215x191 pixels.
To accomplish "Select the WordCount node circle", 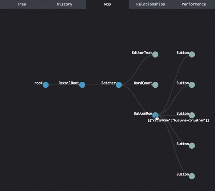I will point(155,85).
